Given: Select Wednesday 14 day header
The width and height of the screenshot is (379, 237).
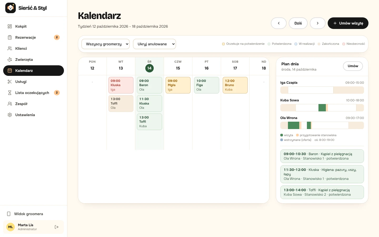Looking at the screenshot, I should (149, 66).
